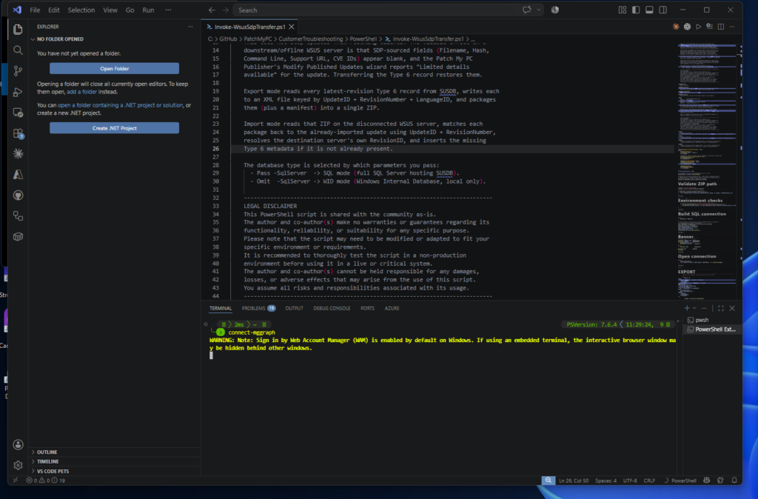
Task: Toggle the primary side bar visibility
Action: 636,10
